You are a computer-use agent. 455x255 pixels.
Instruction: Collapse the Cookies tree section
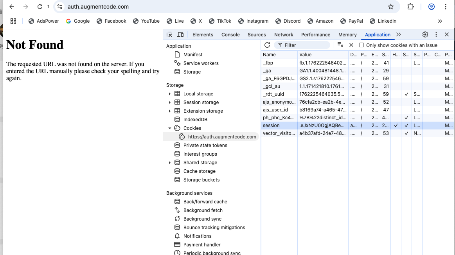pyautogui.click(x=169, y=128)
